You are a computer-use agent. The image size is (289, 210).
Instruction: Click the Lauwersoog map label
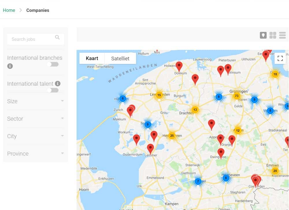(x=202, y=60)
